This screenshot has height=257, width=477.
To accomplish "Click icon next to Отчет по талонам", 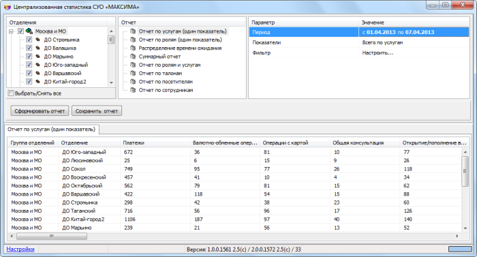I will (x=133, y=73).
